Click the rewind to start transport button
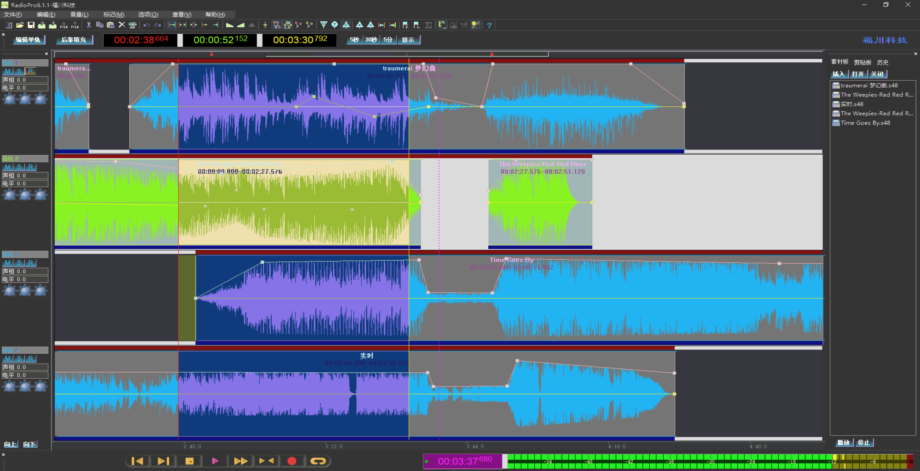The width and height of the screenshot is (920, 471). point(137,461)
